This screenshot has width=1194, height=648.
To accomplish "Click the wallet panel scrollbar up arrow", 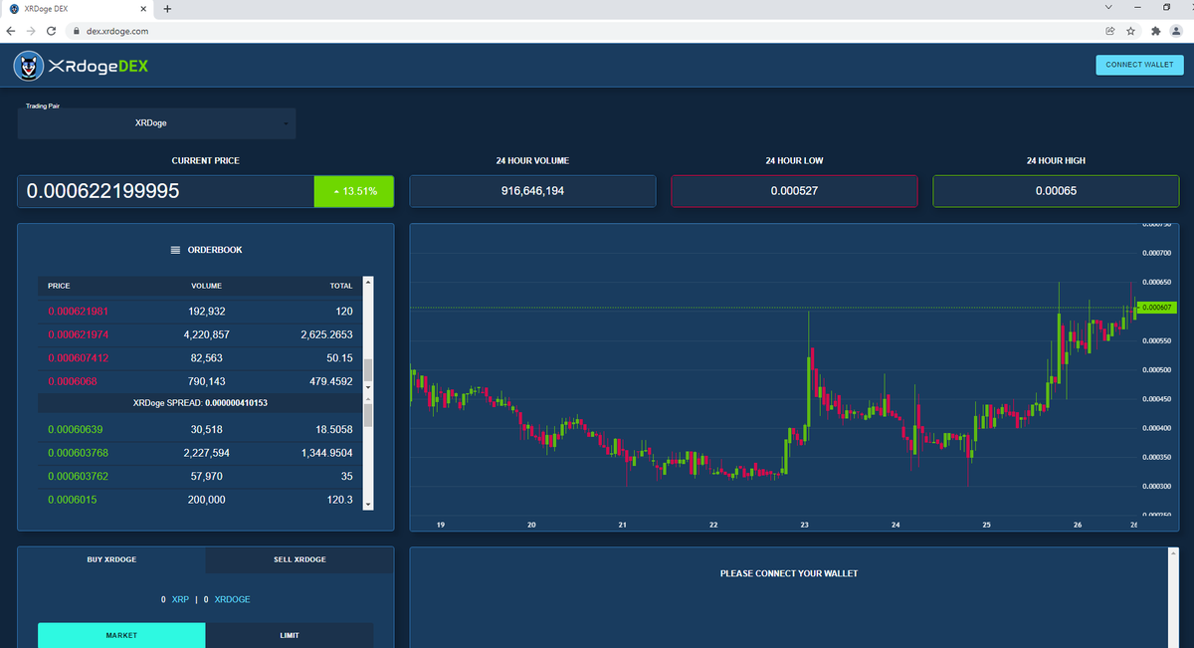I will click(1172, 552).
